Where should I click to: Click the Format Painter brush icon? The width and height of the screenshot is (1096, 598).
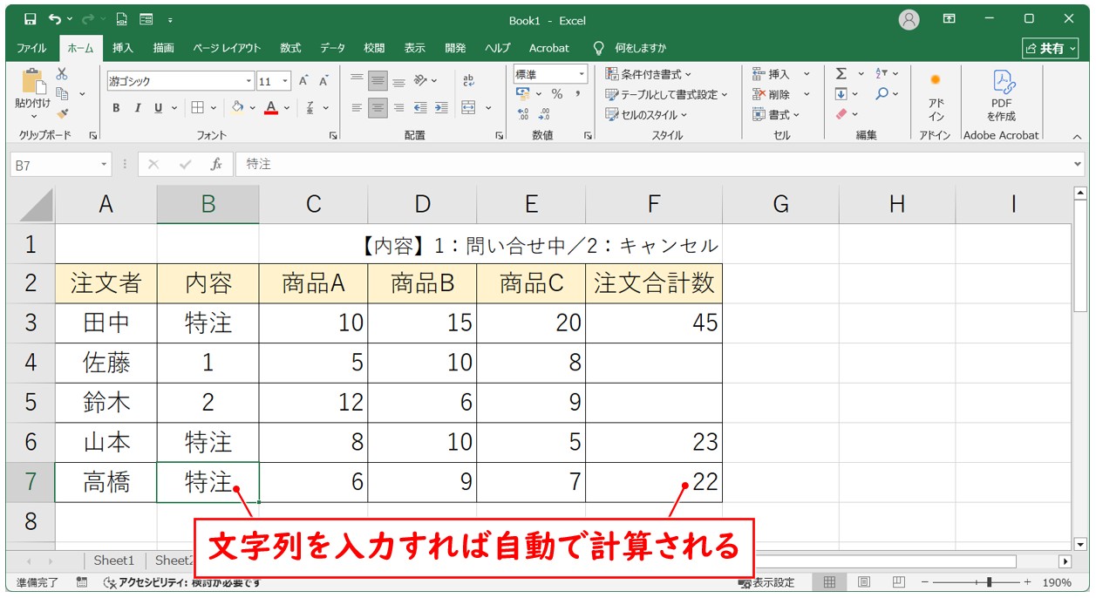point(62,113)
